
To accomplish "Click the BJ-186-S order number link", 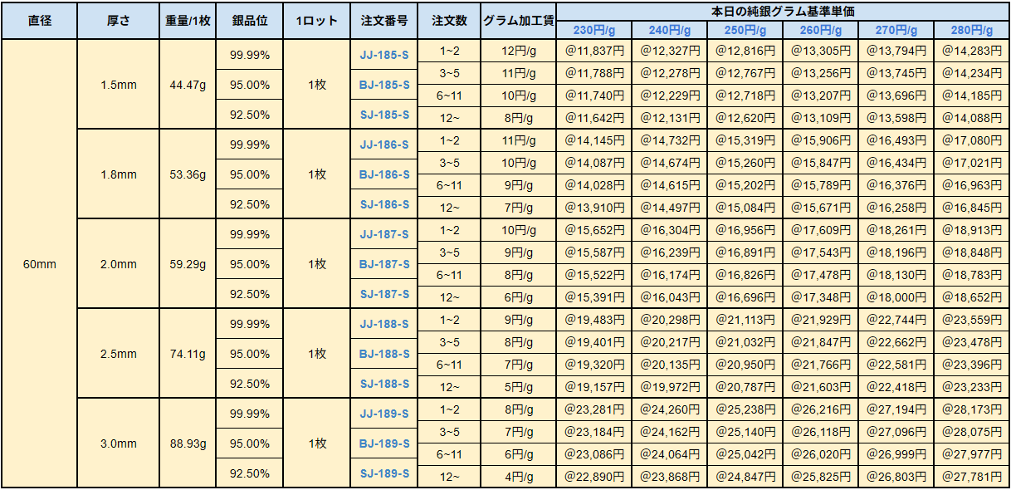I will 383,175.
